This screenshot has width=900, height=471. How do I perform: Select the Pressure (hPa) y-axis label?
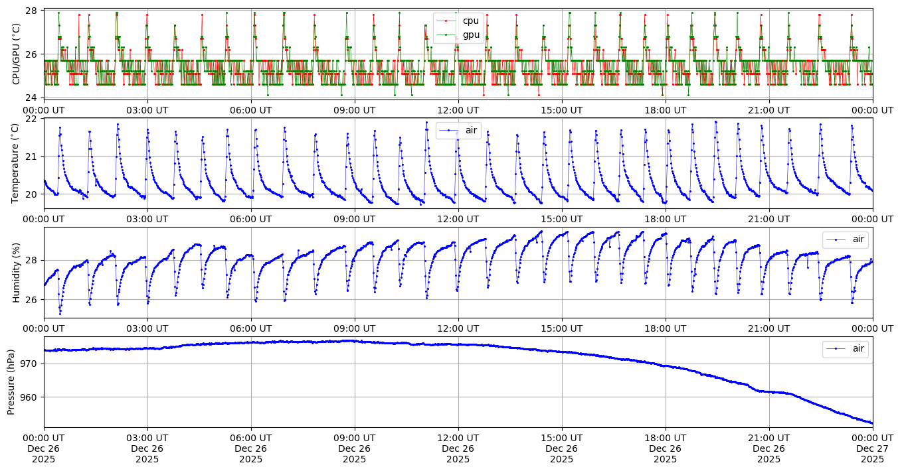(x=11, y=382)
